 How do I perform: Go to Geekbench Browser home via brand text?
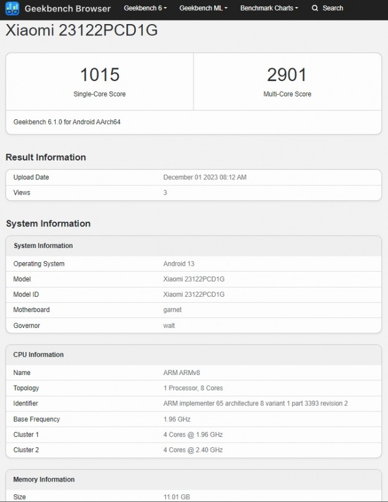68,8
